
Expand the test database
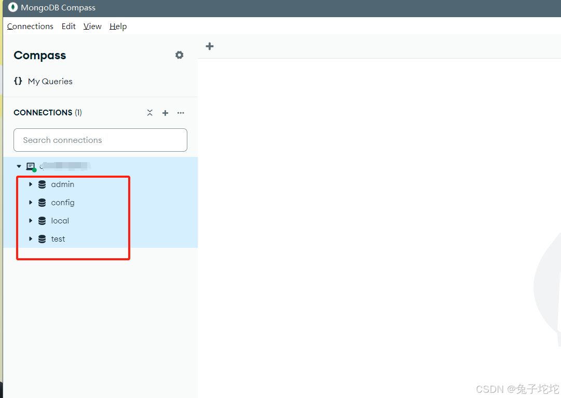(x=31, y=238)
